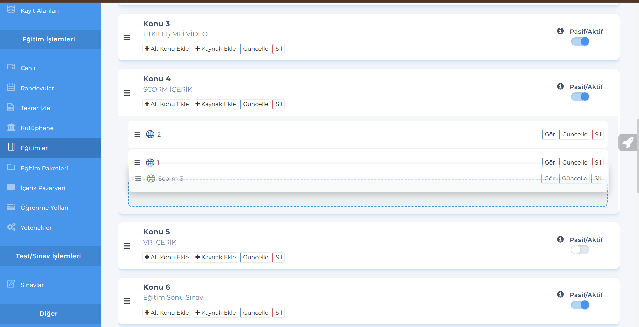Click the info icon beside Konu 5 toggle
The width and height of the screenshot is (639, 327).
[x=560, y=239]
